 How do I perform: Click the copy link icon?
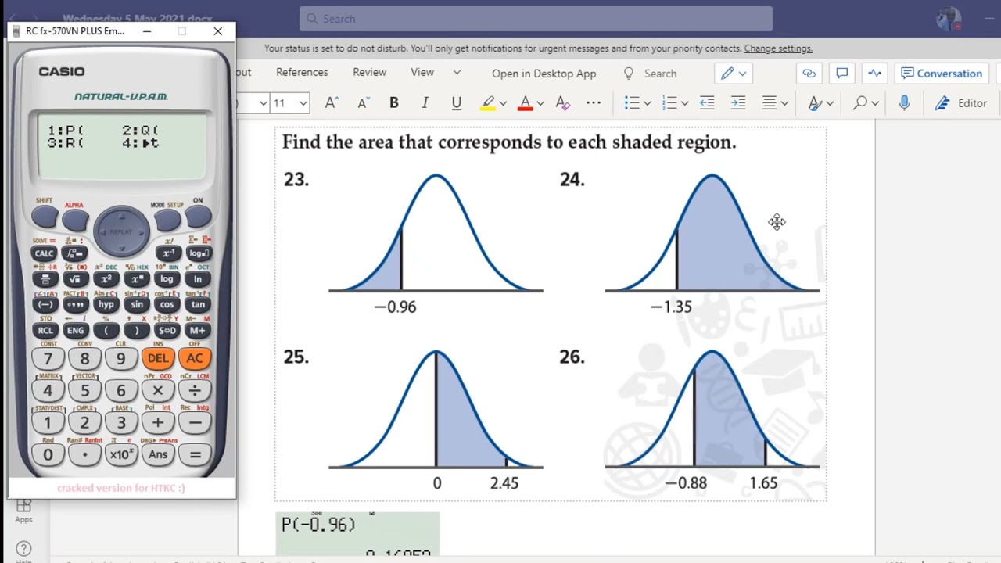coord(809,74)
